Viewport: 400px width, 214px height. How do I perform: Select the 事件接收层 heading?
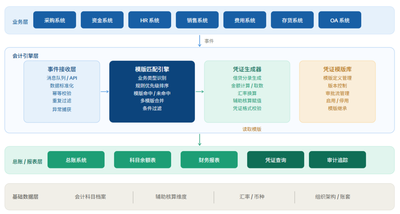click(x=62, y=69)
